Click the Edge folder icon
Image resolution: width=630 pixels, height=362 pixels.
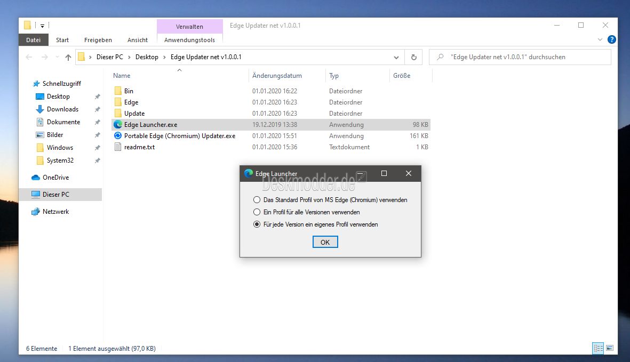tap(118, 102)
